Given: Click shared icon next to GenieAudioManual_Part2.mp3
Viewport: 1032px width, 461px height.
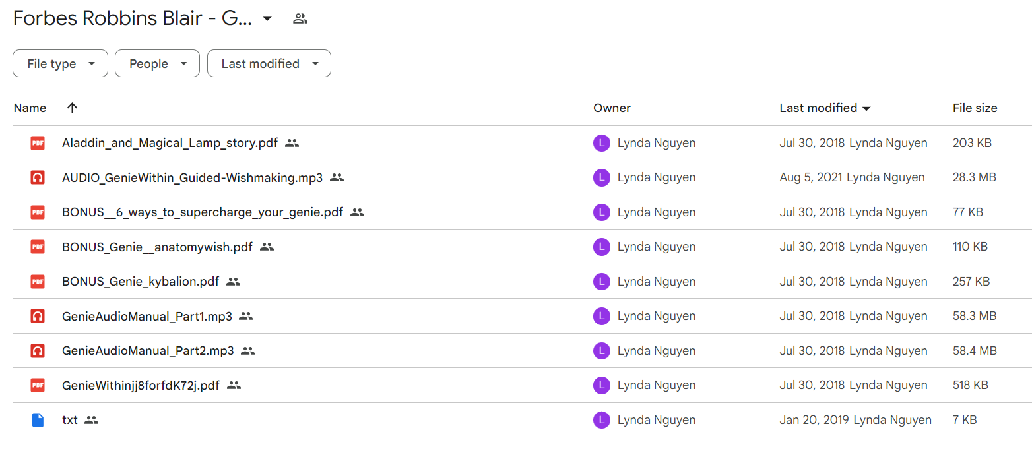Looking at the screenshot, I should tap(248, 351).
